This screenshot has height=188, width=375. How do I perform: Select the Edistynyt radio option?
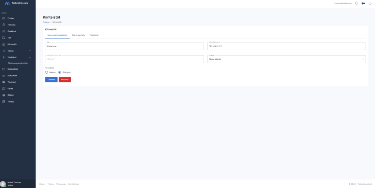(x=60, y=72)
